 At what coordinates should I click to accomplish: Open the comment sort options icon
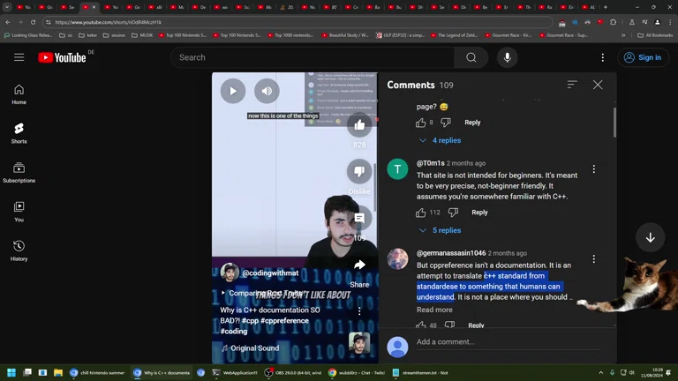[572, 85]
